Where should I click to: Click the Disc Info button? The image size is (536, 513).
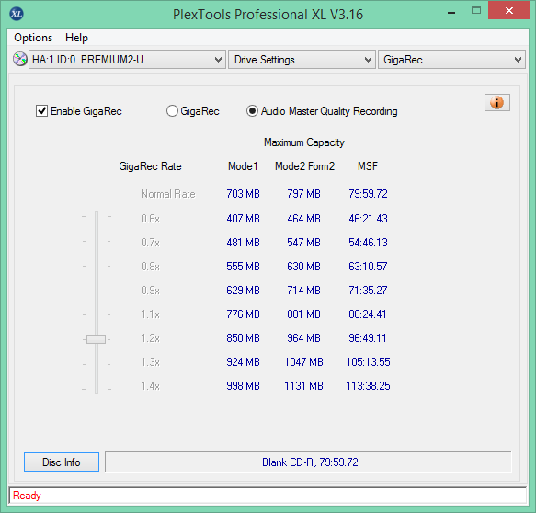62,462
